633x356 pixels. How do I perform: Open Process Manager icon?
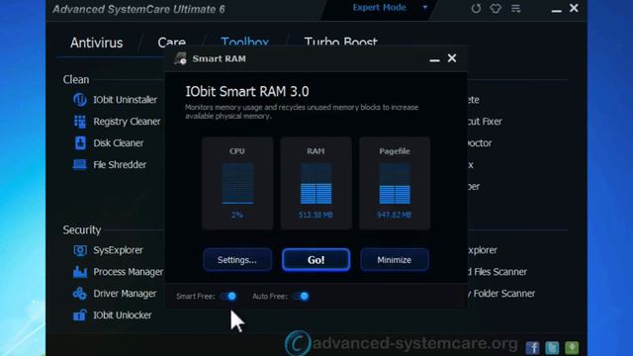click(80, 272)
